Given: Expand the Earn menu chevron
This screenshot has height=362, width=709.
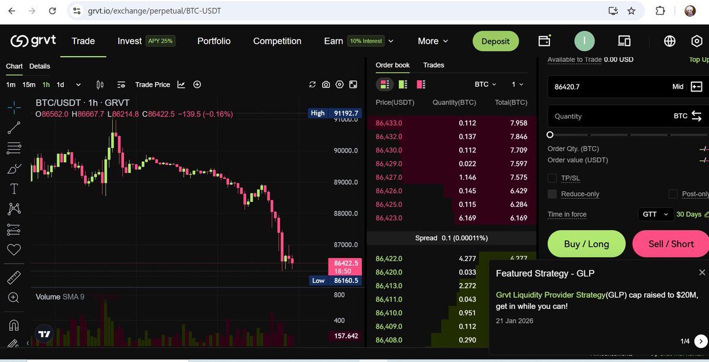Looking at the screenshot, I should (391, 41).
